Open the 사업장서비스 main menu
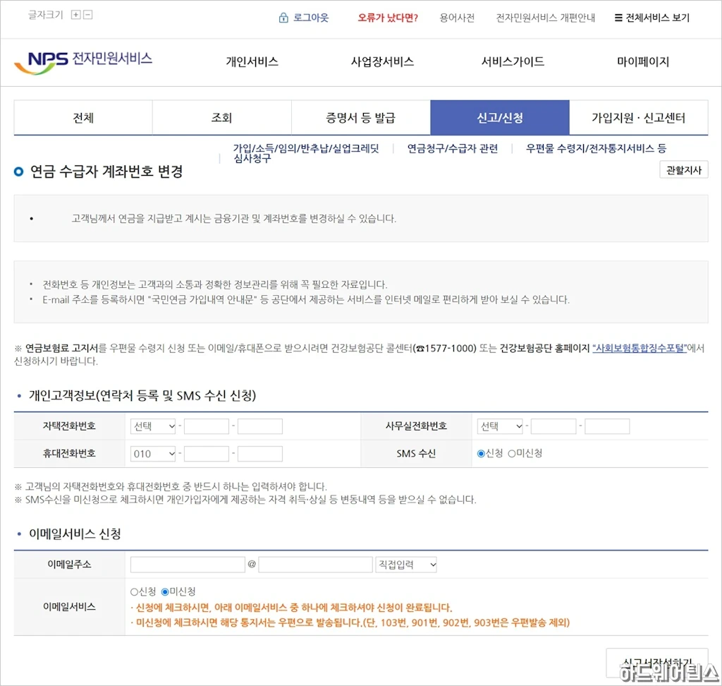 click(382, 62)
